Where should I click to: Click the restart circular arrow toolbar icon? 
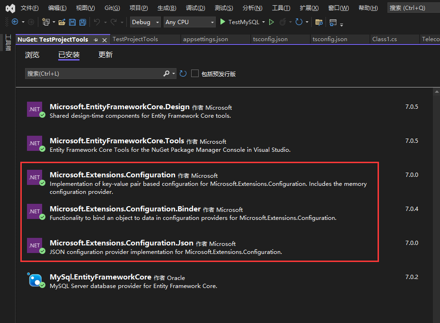[x=299, y=22]
